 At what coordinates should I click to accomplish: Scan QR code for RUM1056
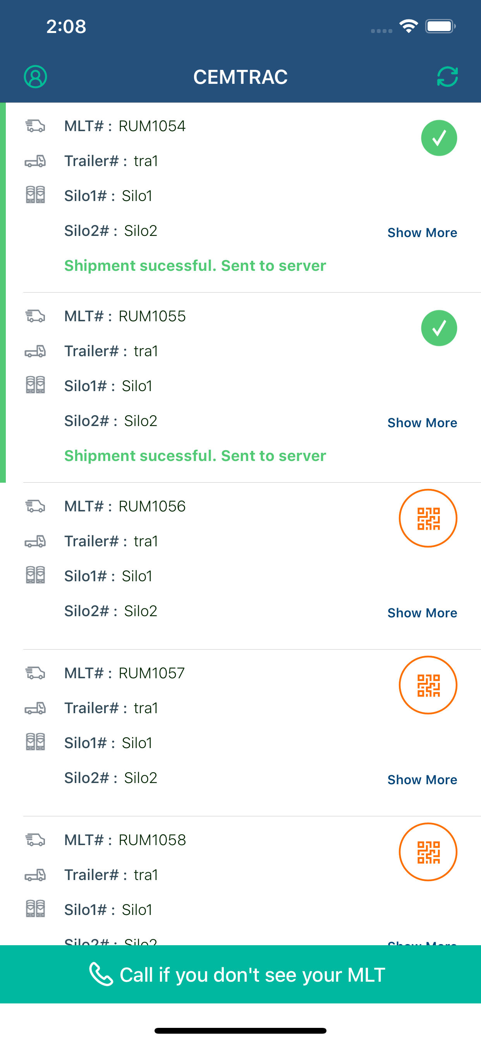click(x=428, y=518)
